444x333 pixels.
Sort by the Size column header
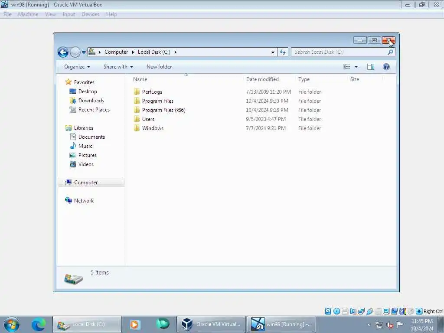[365, 79]
